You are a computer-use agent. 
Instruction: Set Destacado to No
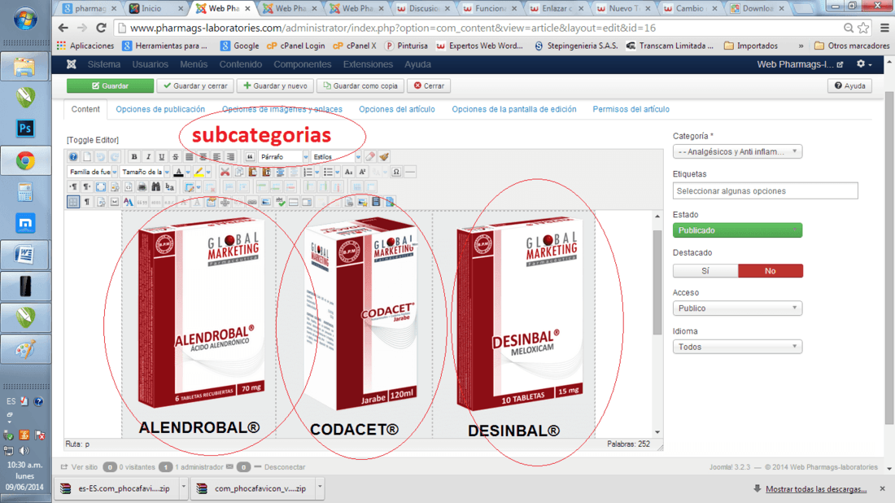click(x=770, y=270)
